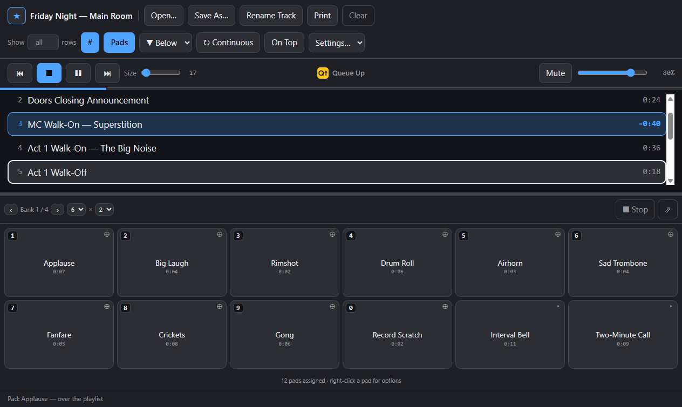682x407 pixels.
Task: Print the playlist
Action: [x=323, y=16]
